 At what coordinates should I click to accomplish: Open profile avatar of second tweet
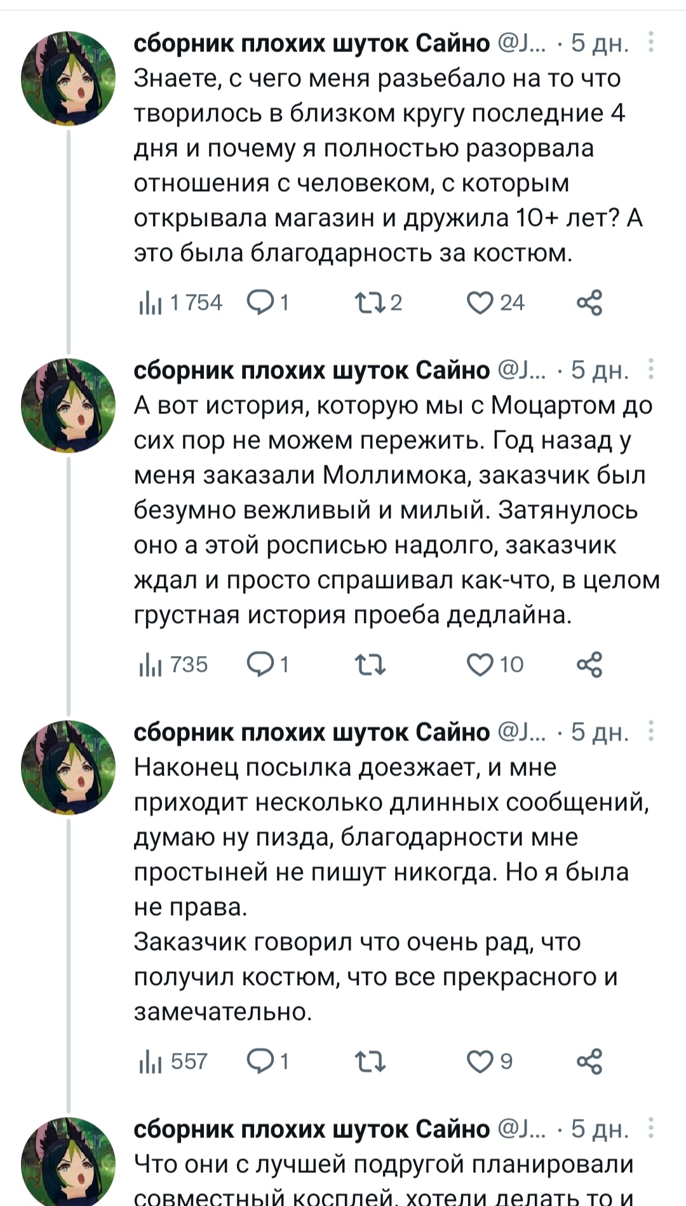click(x=68, y=405)
